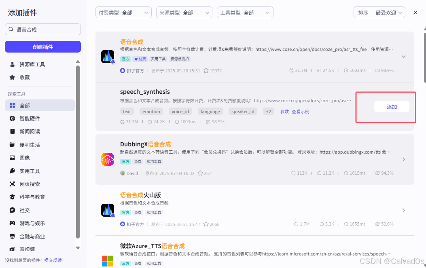This screenshot has width=426, height=268.
Task: Click the Microsoft Azure TTS logo
Action: click(108, 261)
